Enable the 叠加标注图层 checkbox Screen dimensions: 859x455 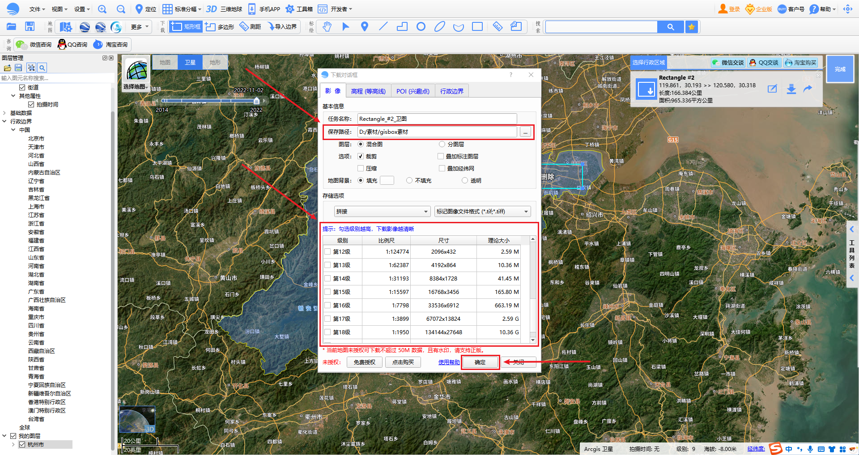441,157
